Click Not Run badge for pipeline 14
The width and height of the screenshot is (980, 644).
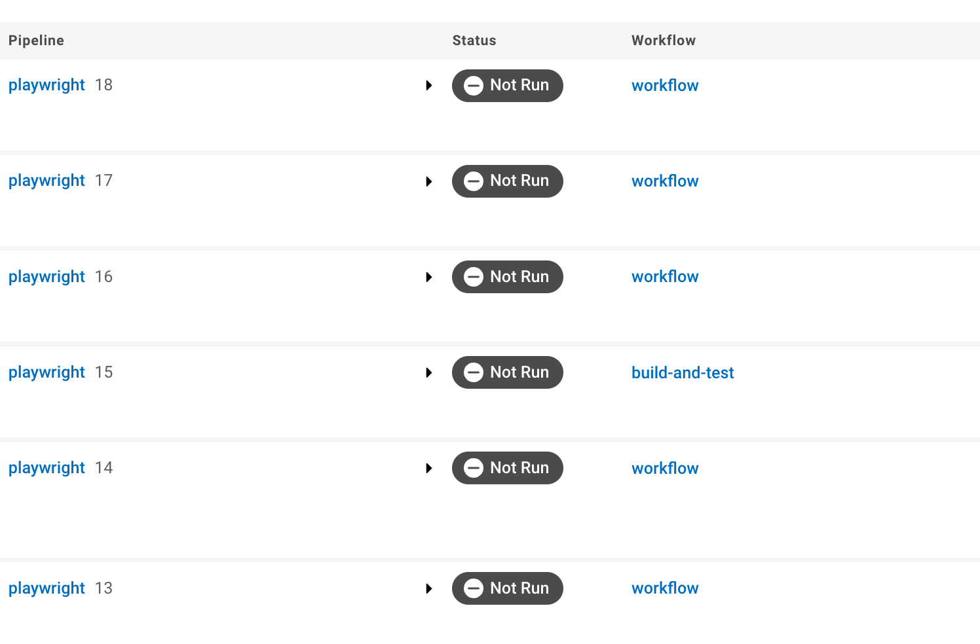click(507, 468)
